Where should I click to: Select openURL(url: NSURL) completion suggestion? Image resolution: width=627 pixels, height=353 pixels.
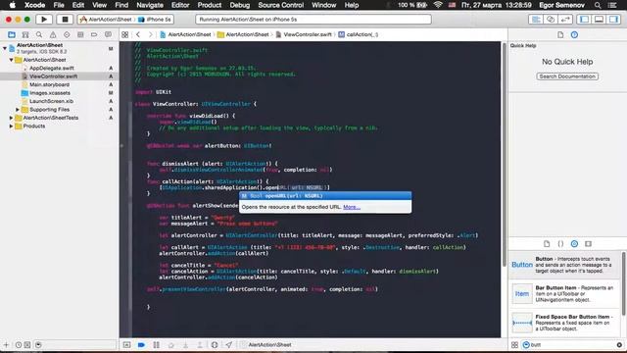click(325, 196)
